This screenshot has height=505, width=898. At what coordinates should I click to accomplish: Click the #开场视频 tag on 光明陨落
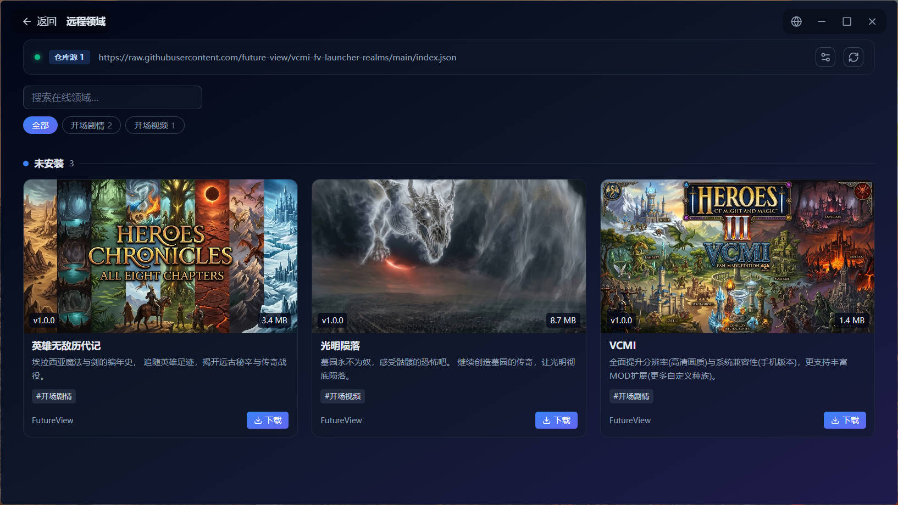(342, 396)
